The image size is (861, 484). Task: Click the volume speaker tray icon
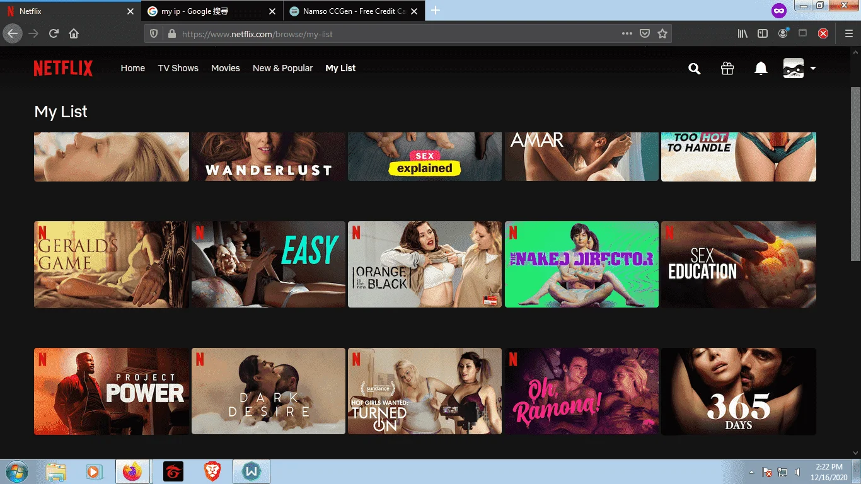click(797, 472)
